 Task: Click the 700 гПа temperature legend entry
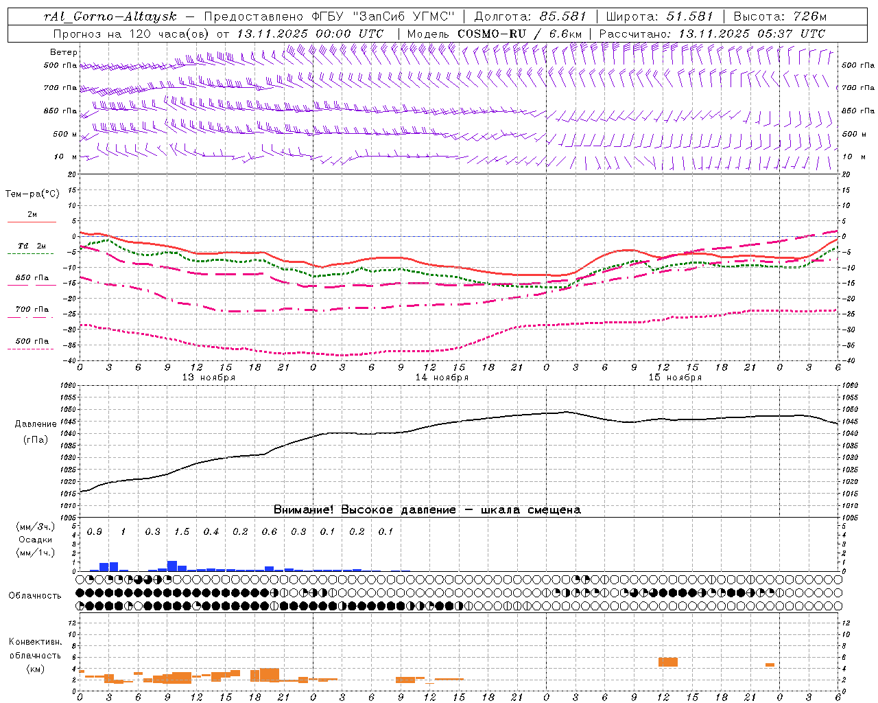coord(32,309)
